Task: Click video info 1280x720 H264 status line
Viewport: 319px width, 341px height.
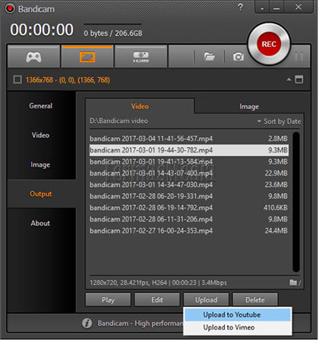Action: click(158, 283)
